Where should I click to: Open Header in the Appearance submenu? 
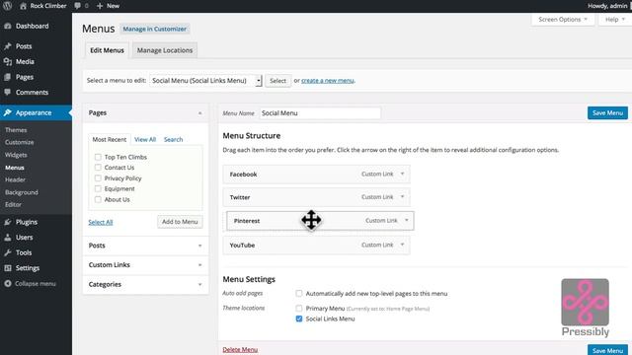coord(16,179)
